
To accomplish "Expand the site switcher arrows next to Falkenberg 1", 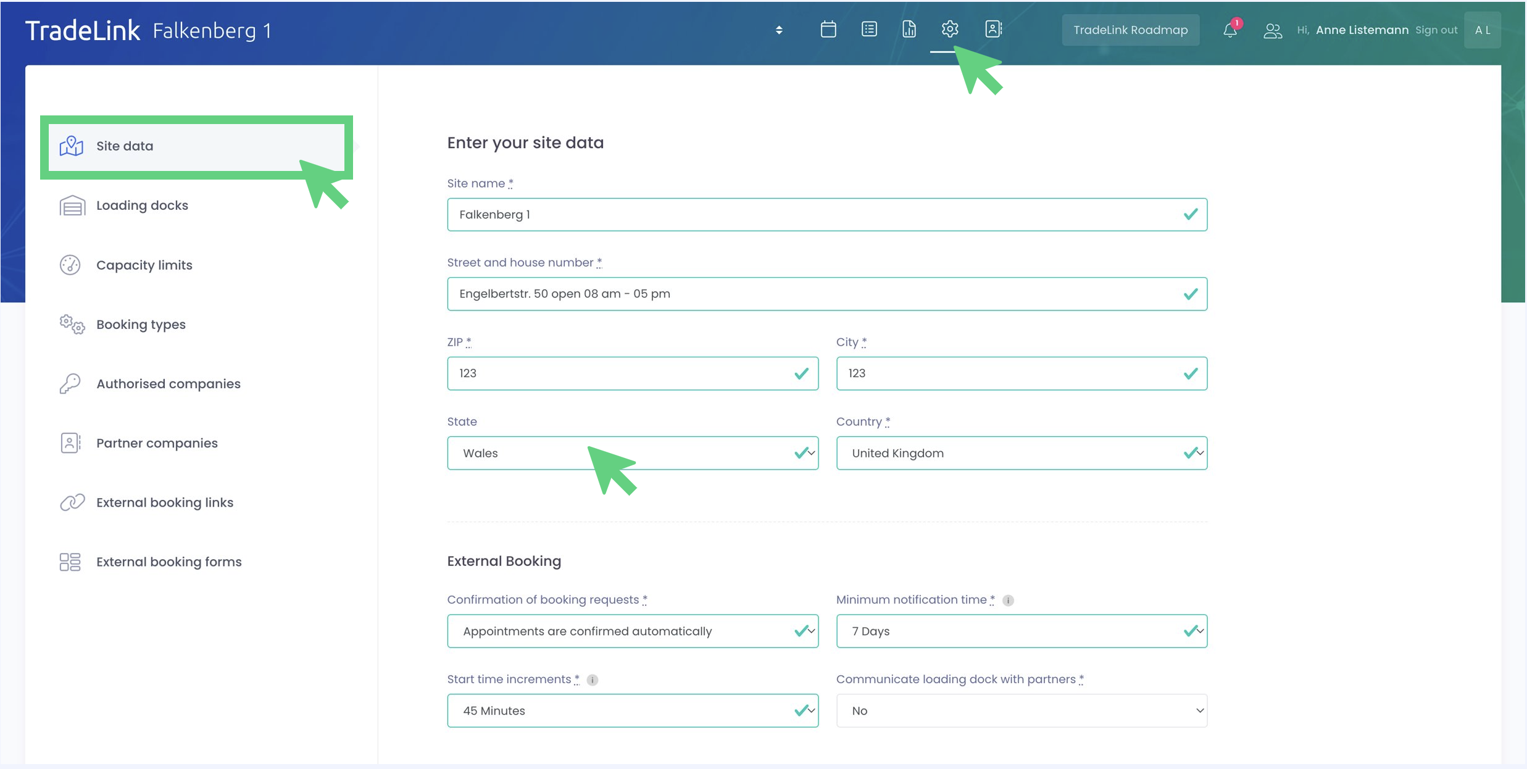I will pyautogui.click(x=779, y=30).
